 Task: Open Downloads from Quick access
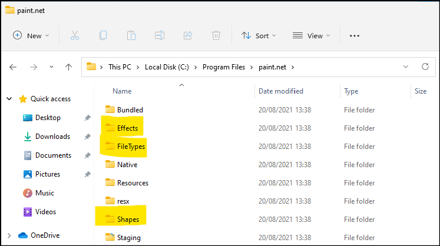coord(52,137)
